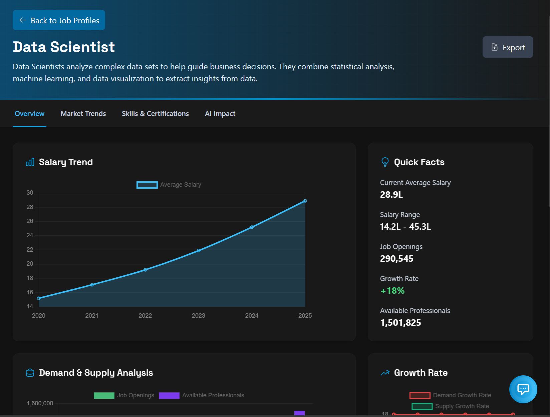Open the Skills & Certifications tab
Screen dimensions: 550x417
click(x=155, y=114)
